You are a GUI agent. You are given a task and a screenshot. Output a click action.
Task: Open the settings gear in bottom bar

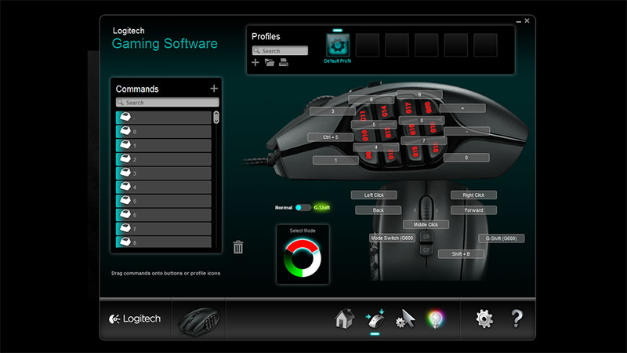(484, 319)
